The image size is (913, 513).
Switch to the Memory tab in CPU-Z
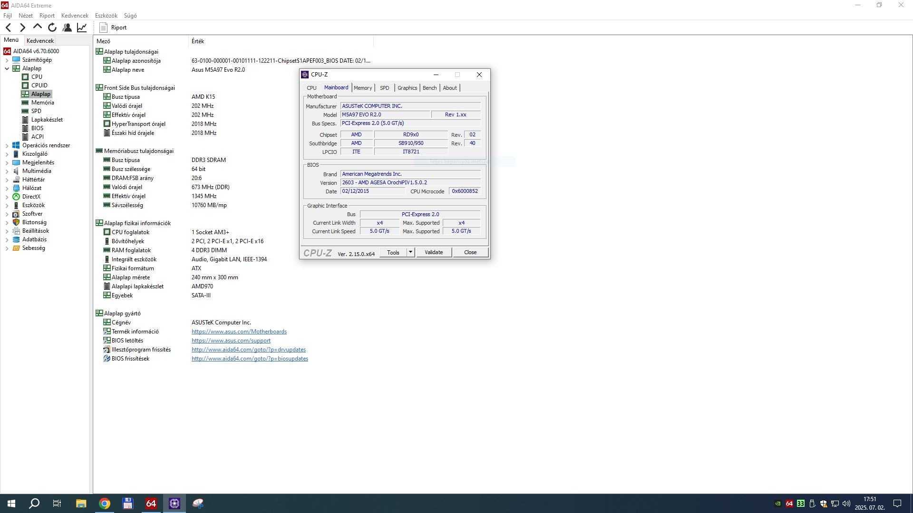[363, 88]
